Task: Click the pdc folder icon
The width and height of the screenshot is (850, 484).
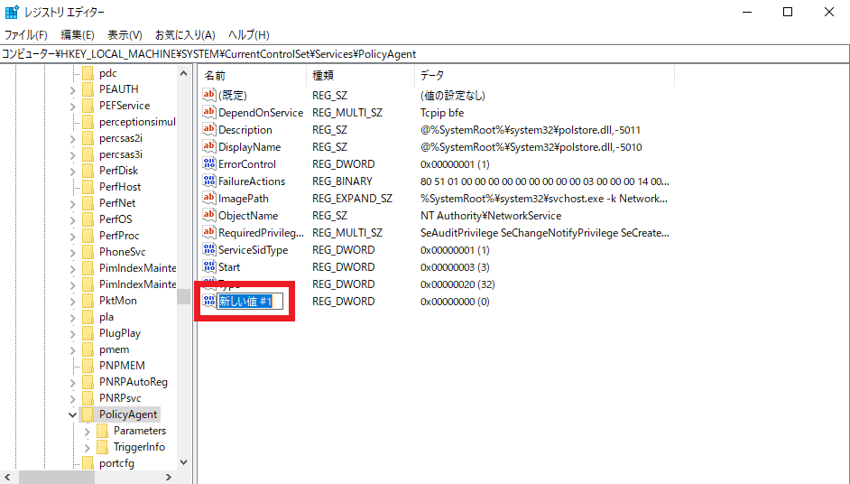Action: click(88, 73)
